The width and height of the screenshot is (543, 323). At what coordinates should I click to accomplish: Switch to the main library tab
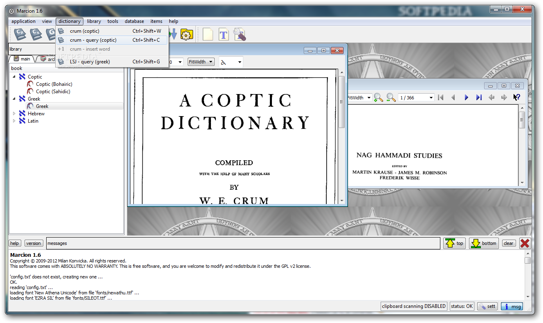(x=22, y=59)
